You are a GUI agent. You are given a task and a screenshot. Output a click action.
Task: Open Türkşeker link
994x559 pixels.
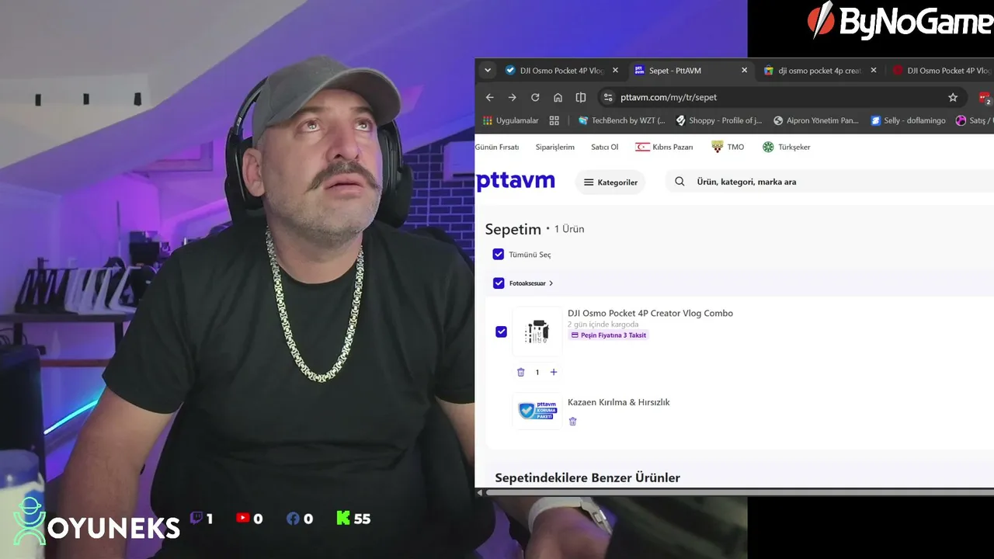(786, 147)
